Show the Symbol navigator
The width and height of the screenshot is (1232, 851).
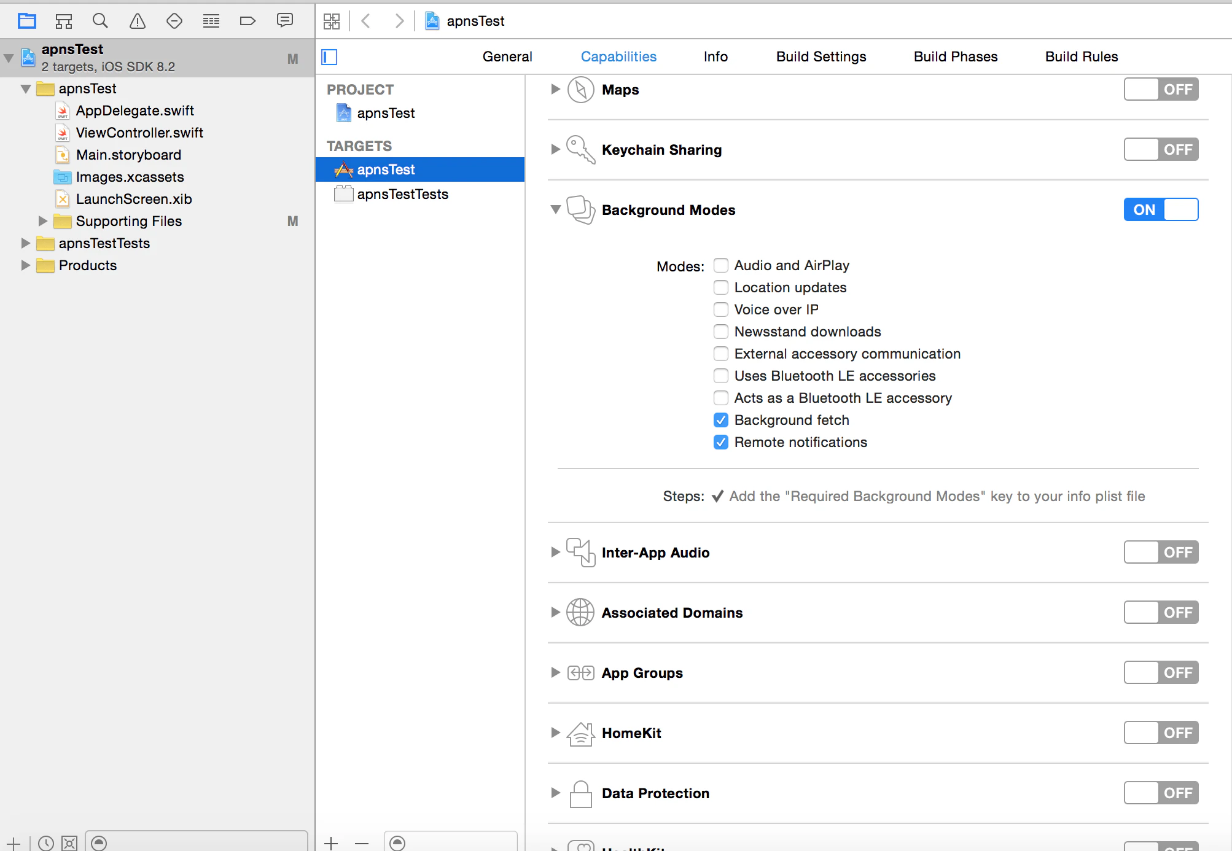coord(64,21)
